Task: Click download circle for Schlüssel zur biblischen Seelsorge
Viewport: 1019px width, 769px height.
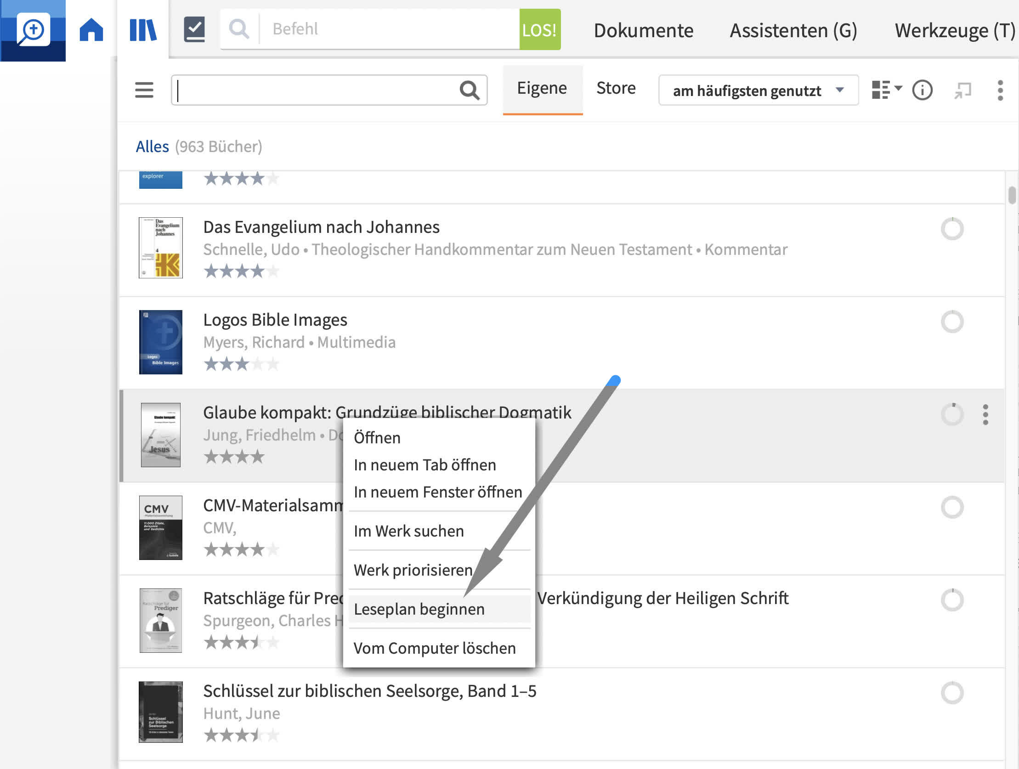Action: [952, 693]
